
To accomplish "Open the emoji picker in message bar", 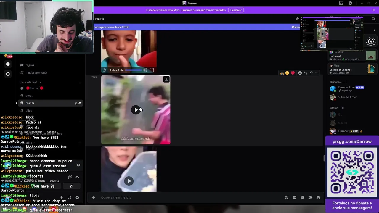I will (310, 197).
